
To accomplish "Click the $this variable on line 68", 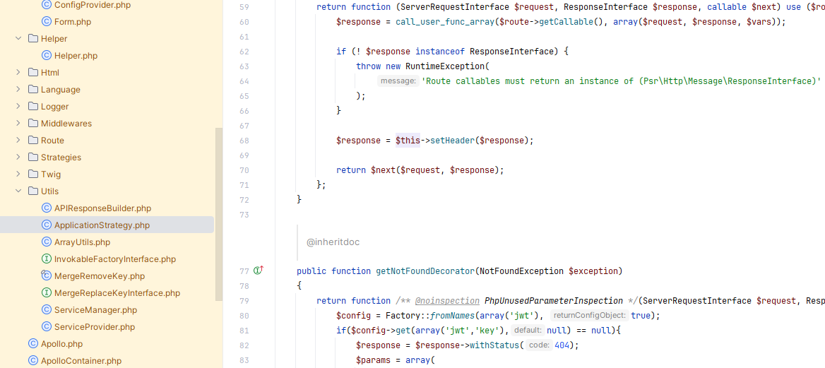I will [408, 141].
